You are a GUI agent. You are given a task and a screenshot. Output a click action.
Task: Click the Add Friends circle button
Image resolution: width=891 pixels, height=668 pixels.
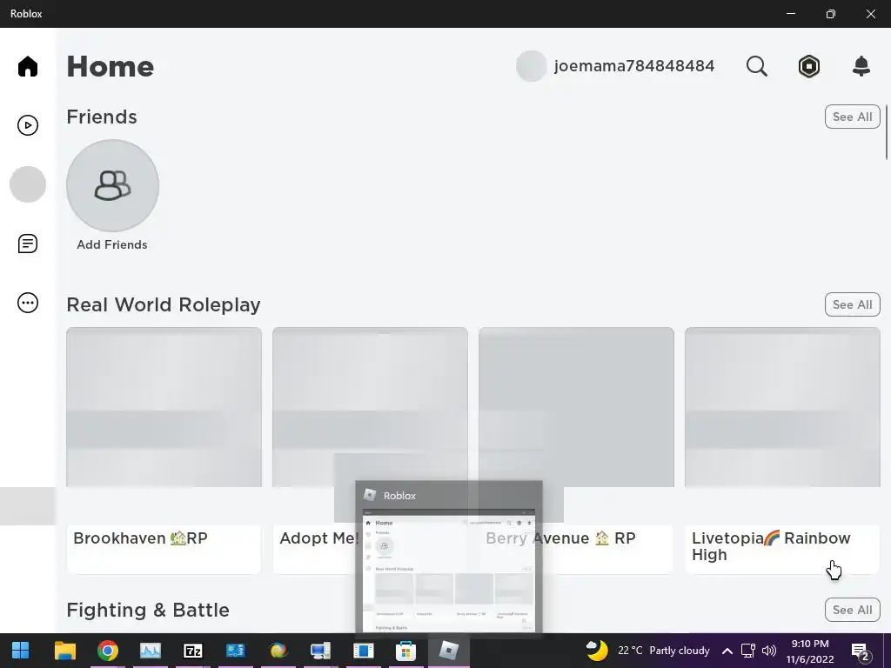point(112,186)
